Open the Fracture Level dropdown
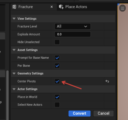This screenshot has width=128, height=120. 73,26
